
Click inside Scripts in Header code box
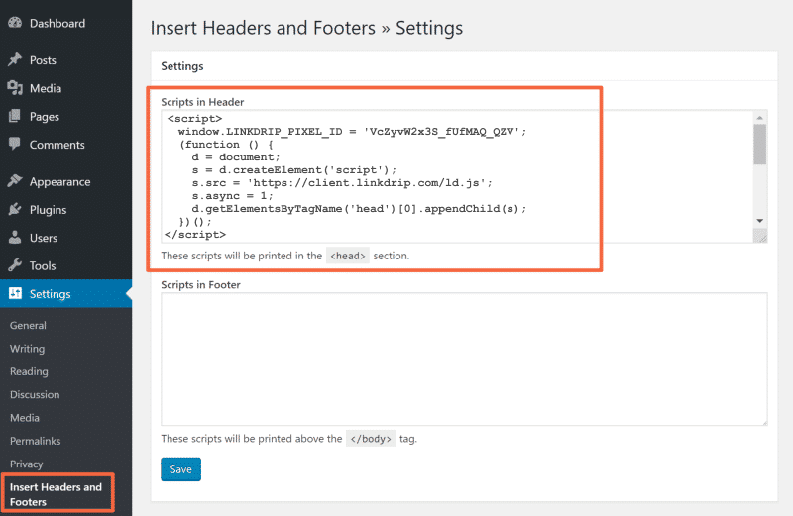point(456,176)
